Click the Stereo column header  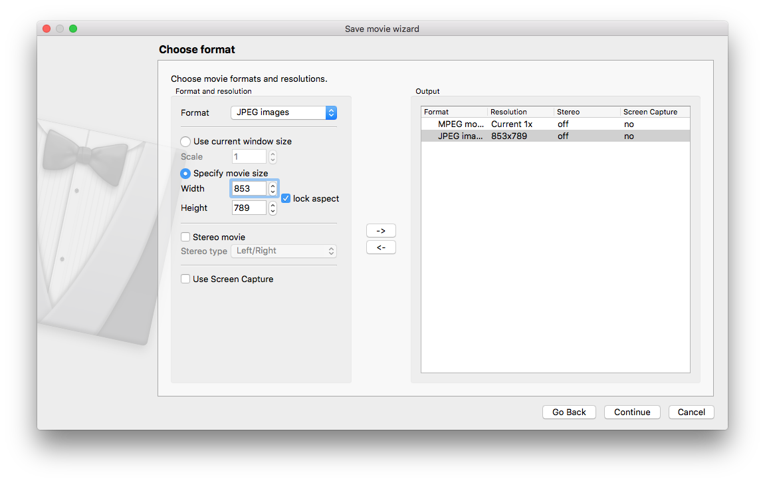(x=587, y=112)
